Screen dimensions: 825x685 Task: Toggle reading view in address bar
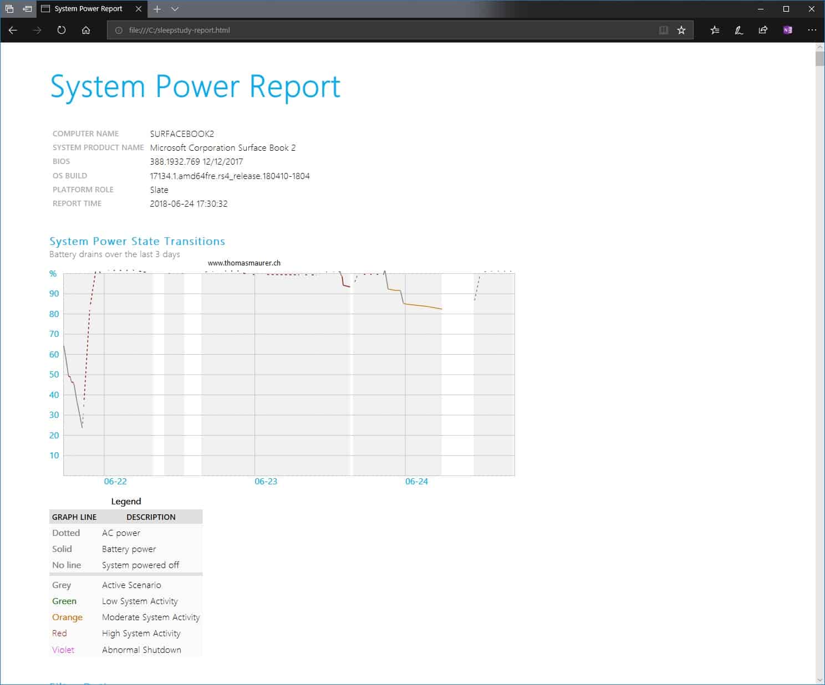pos(663,30)
